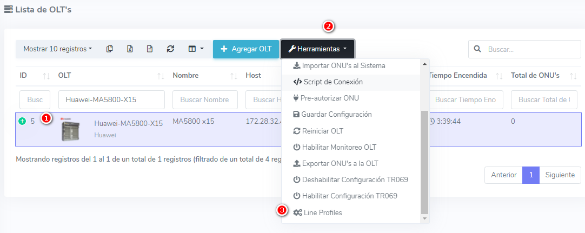
Task: Go to the "Siguiente" pagination page
Action: 560,175
